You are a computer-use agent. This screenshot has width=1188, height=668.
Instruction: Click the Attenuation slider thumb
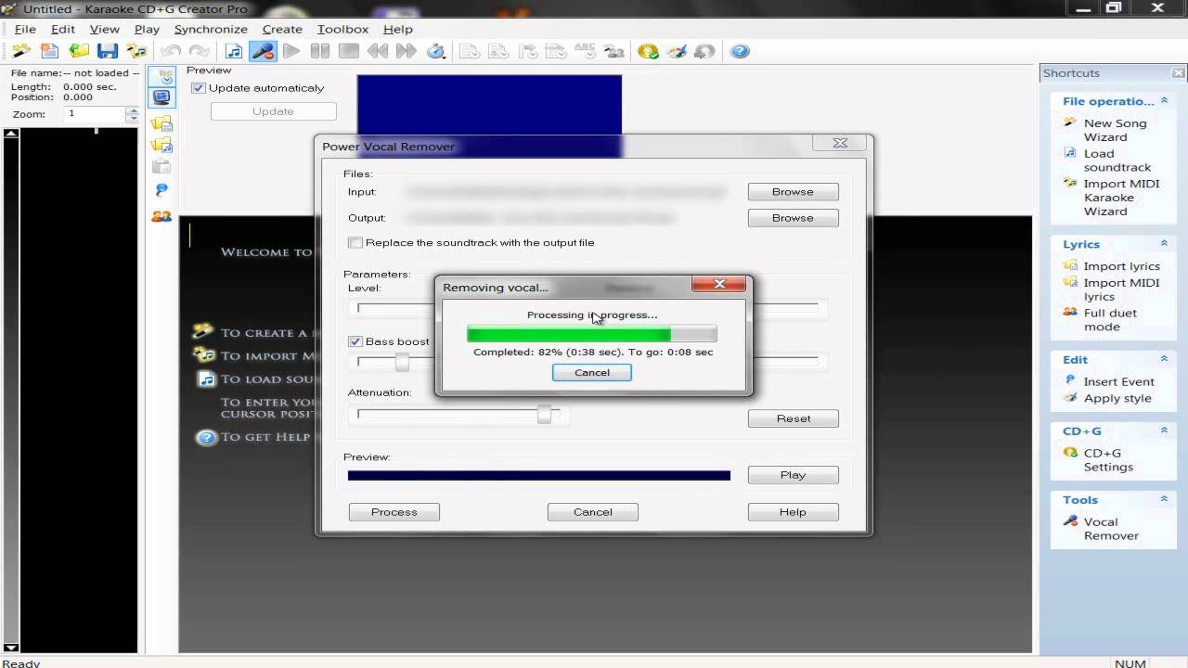(544, 414)
